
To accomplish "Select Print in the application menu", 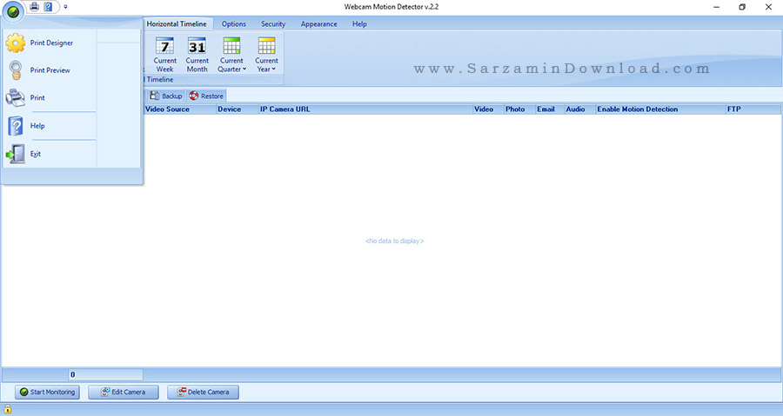I will [x=49, y=97].
